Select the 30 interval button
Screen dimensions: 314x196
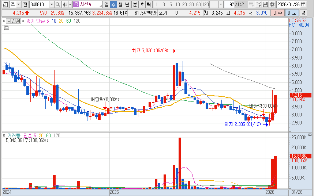(192, 4)
